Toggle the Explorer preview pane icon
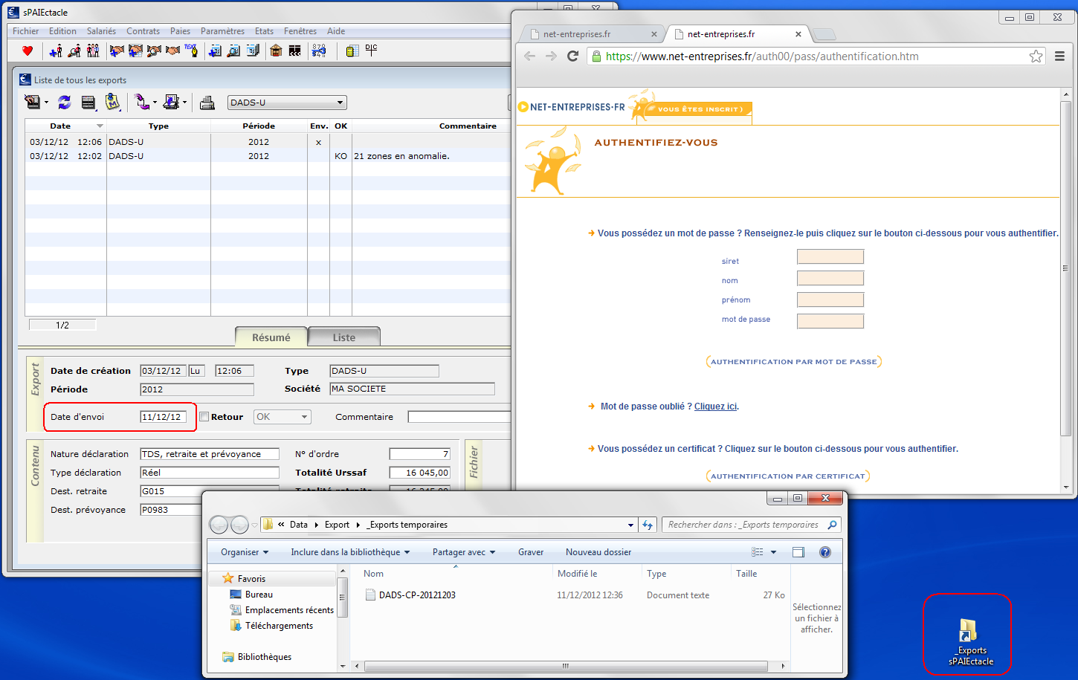Screen dimensions: 1078x680 (798, 552)
